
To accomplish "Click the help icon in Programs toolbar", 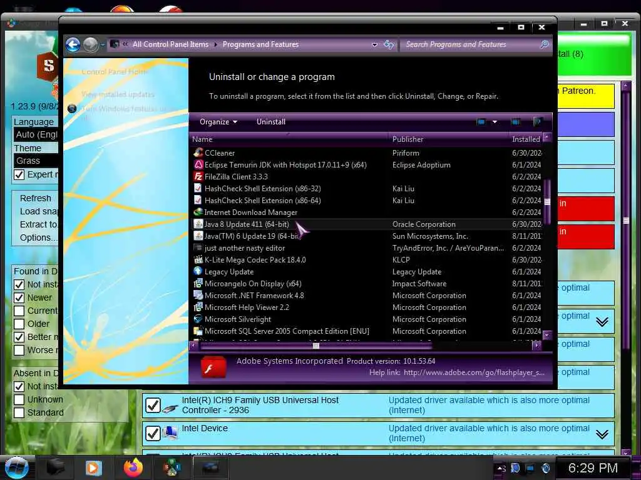I will click(x=538, y=122).
